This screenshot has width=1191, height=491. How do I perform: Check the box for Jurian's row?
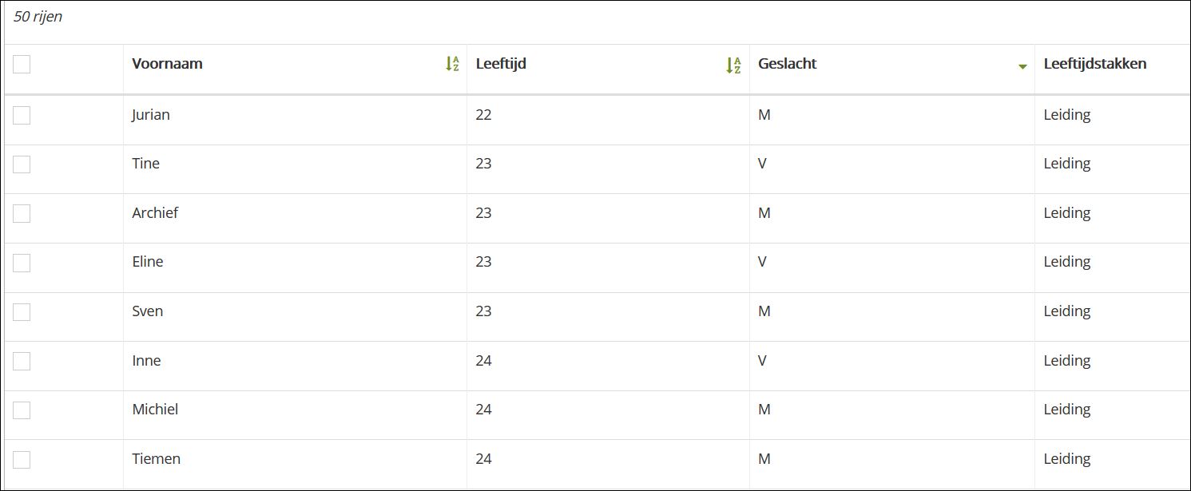(x=22, y=115)
